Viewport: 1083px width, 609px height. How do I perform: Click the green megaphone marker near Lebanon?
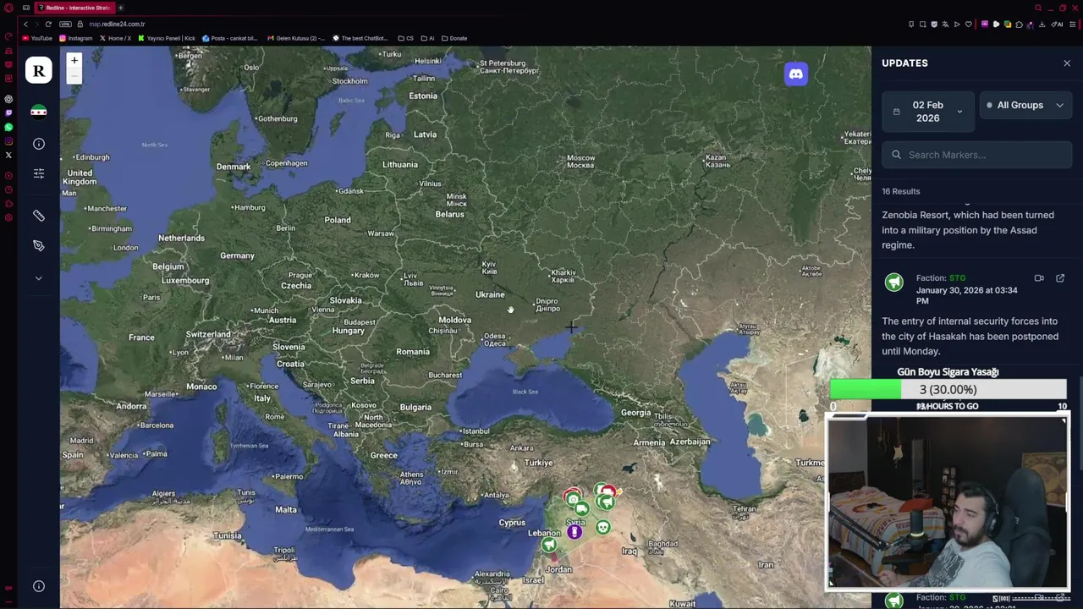coord(549,545)
